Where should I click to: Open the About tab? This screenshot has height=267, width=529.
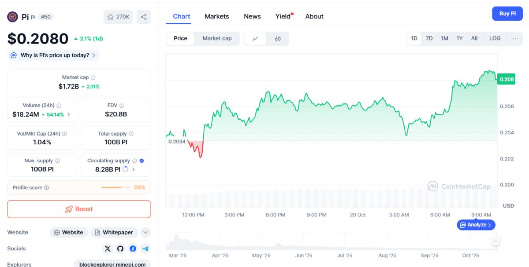click(314, 16)
